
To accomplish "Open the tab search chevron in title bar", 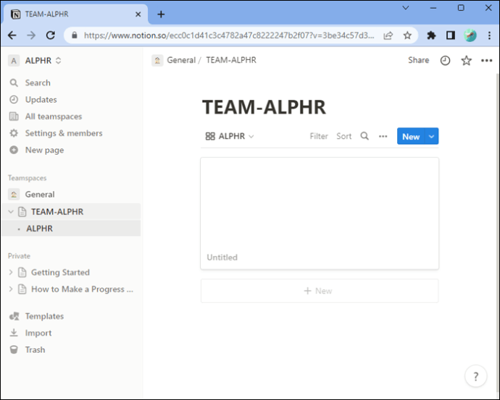I will pos(406,8).
